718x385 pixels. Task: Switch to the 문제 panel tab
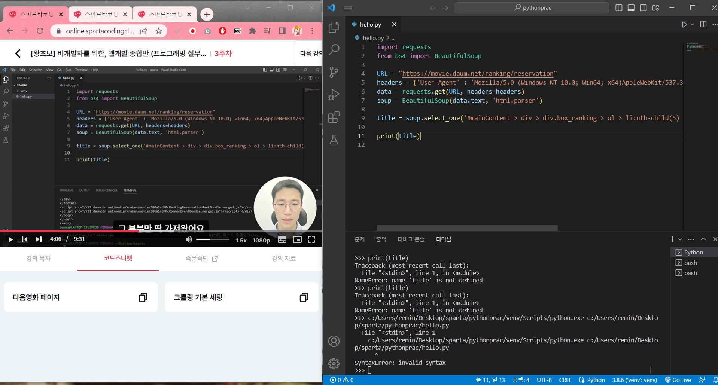click(x=359, y=239)
